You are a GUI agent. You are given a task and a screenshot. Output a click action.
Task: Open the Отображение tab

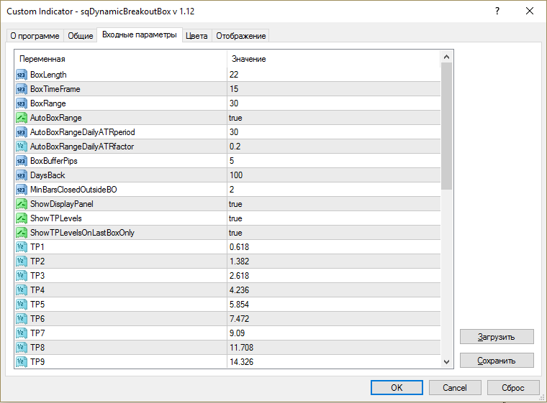pos(240,36)
